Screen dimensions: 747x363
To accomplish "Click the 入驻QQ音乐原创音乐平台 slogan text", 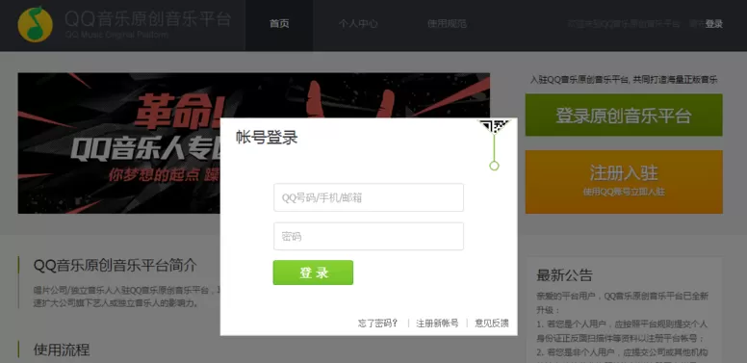I will [x=624, y=80].
